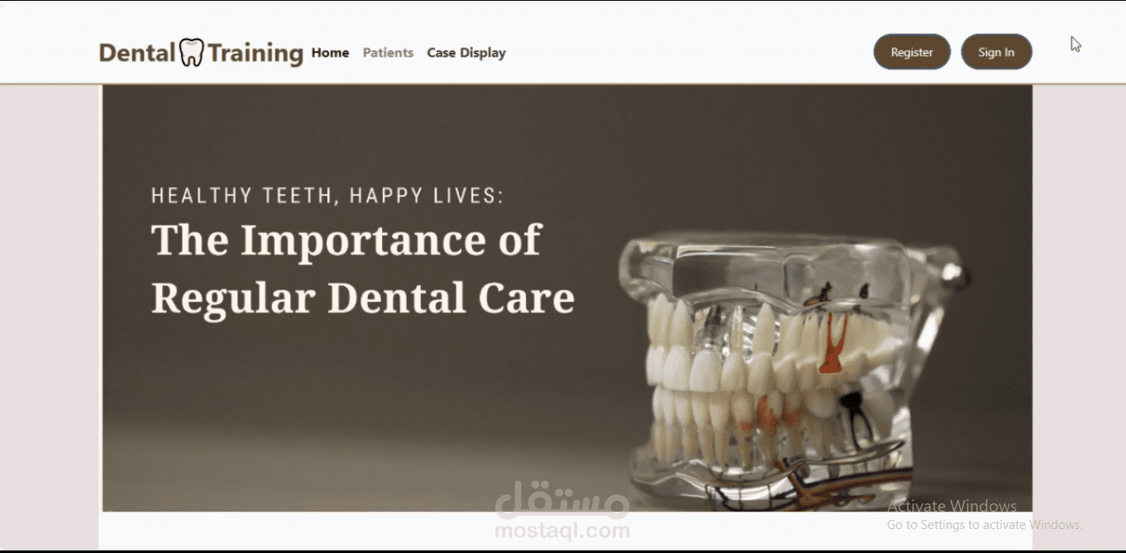Click the word Dental in logo
The height and width of the screenshot is (553, 1126).
tap(137, 53)
